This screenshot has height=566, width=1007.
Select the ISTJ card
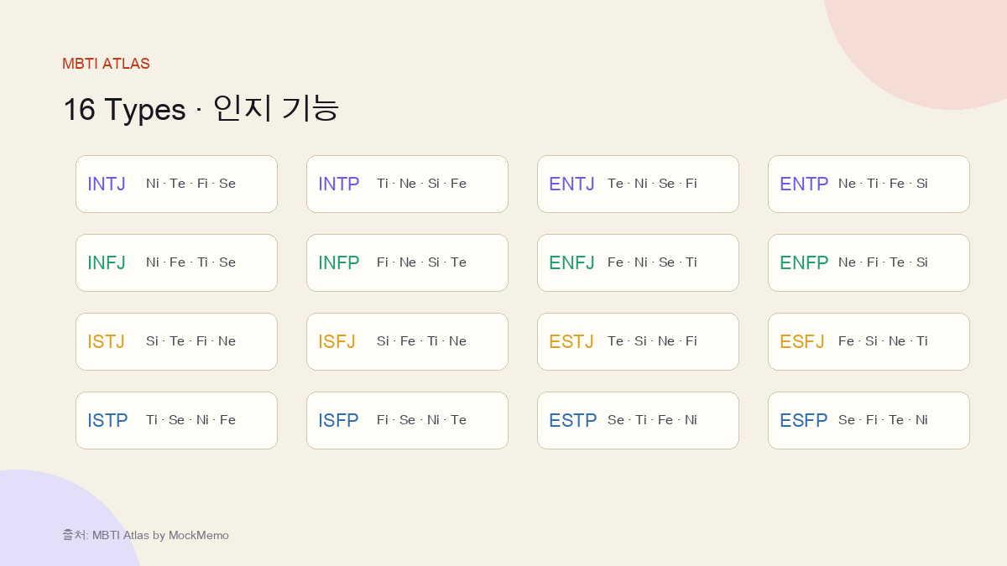[x=176, y=341]
